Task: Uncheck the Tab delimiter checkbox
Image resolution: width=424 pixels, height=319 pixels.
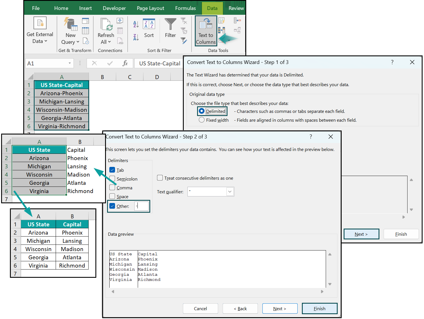Action: pyautogui.click(x=112, y=170)
